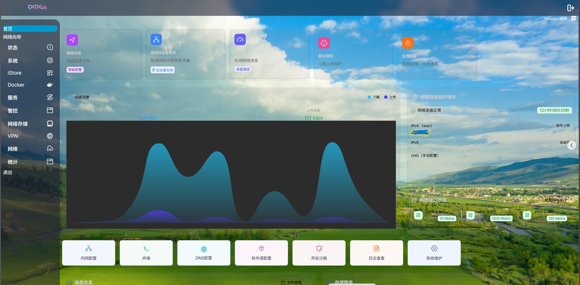Screen dimensions: 580x285
Task: Toggle the 上传 series in chart legend
Action: [x=390, y=97]
